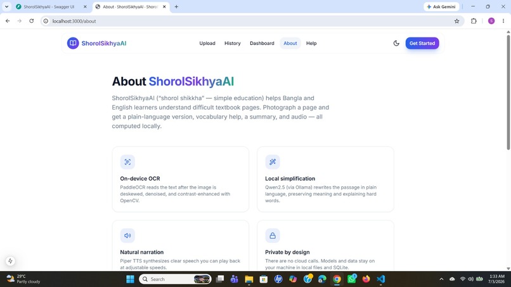Open Microsoft Store from the taskbar
The image size is (511, 287).
264,279
